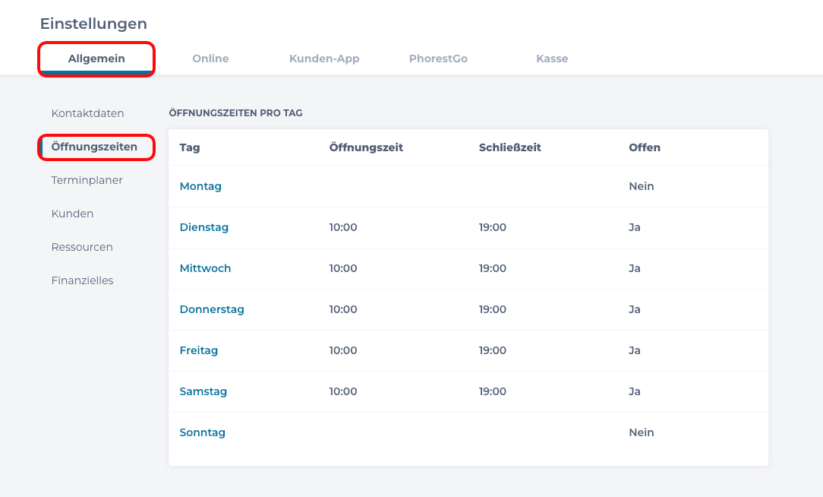The image size is (823, 497).
Task: Open the Online settings tab
Action: pyautogui.click(x=210, y=59)
